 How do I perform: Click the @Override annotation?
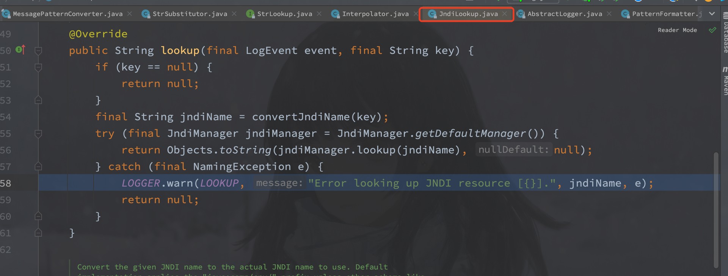pyautogui.click(x=98, y=34)
